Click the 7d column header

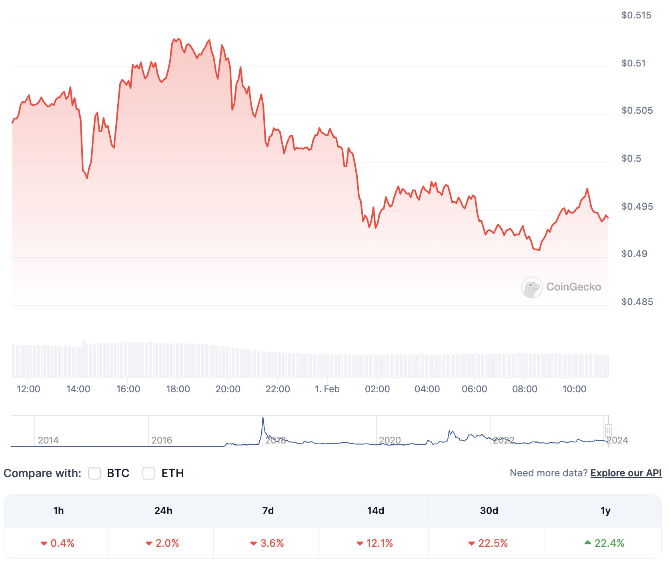(x=268, y=510)
